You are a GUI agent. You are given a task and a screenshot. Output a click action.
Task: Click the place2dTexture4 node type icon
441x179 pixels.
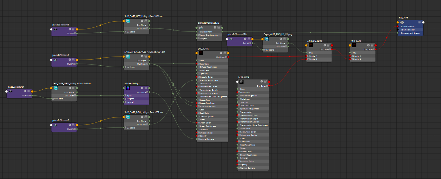click(11, 91)
